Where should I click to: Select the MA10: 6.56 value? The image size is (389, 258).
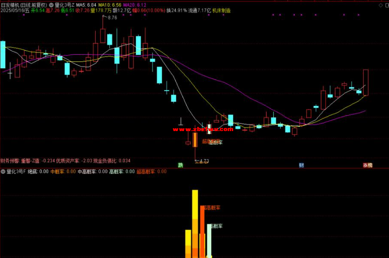click(110, 5)
